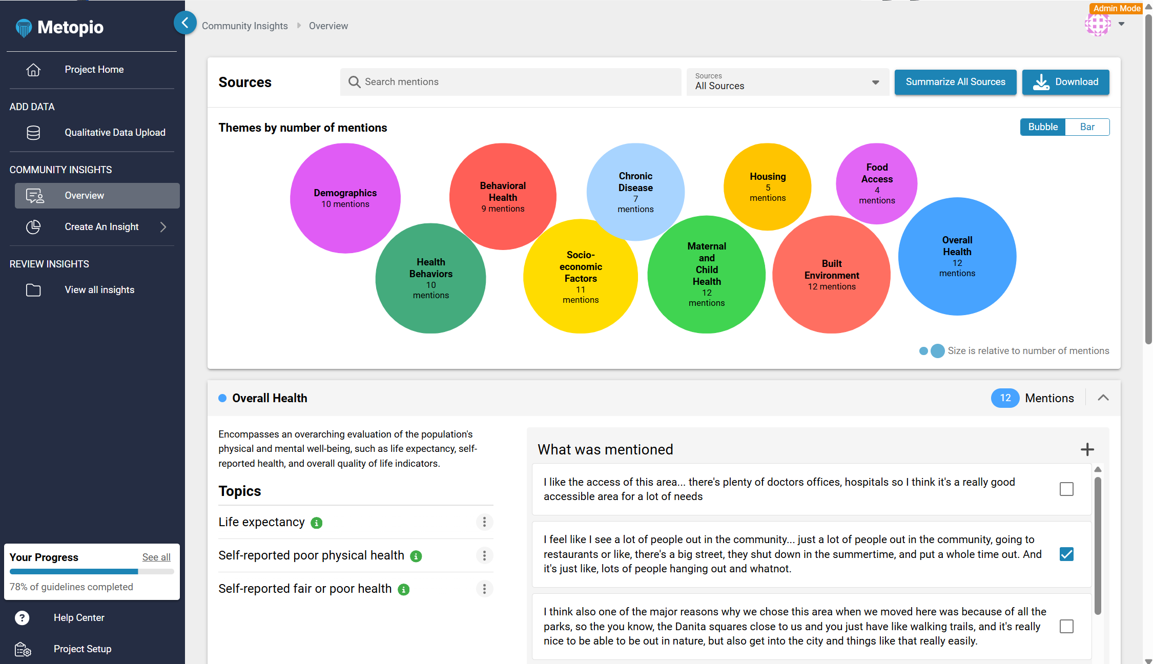Switch chart to Bar view
The height and width of the screenshot is (664, 1153).
pos(1087,127)
